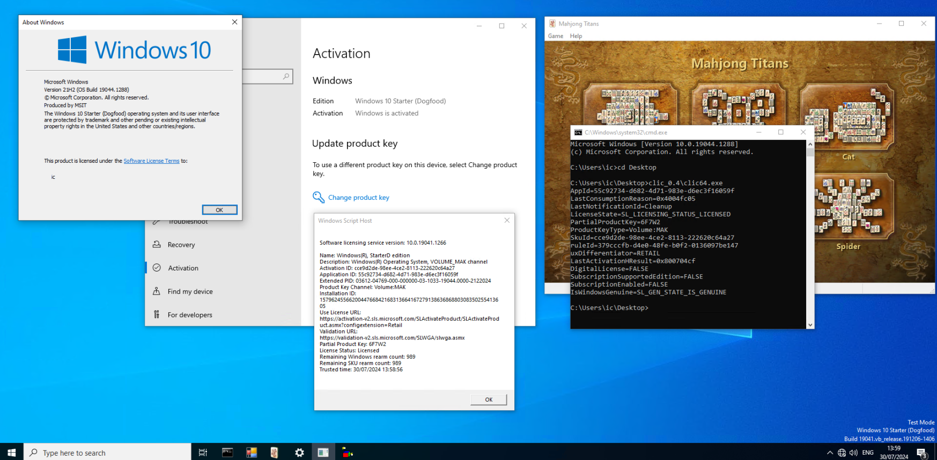The height and width of the screenshot is (460, 937).
Task: Click the cmd.exe title bar icon
Action: pos(578,132)
